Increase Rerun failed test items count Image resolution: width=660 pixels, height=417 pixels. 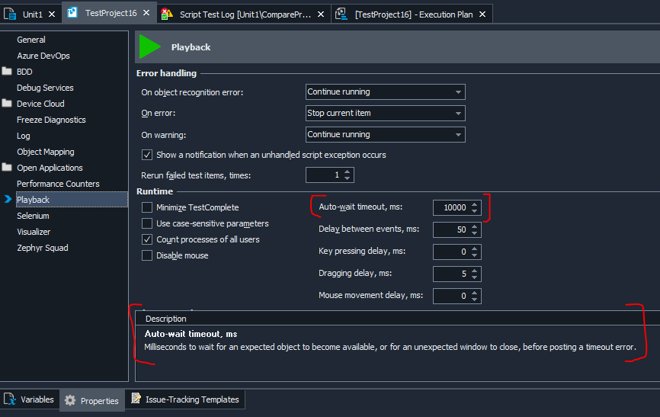point(348,172)
